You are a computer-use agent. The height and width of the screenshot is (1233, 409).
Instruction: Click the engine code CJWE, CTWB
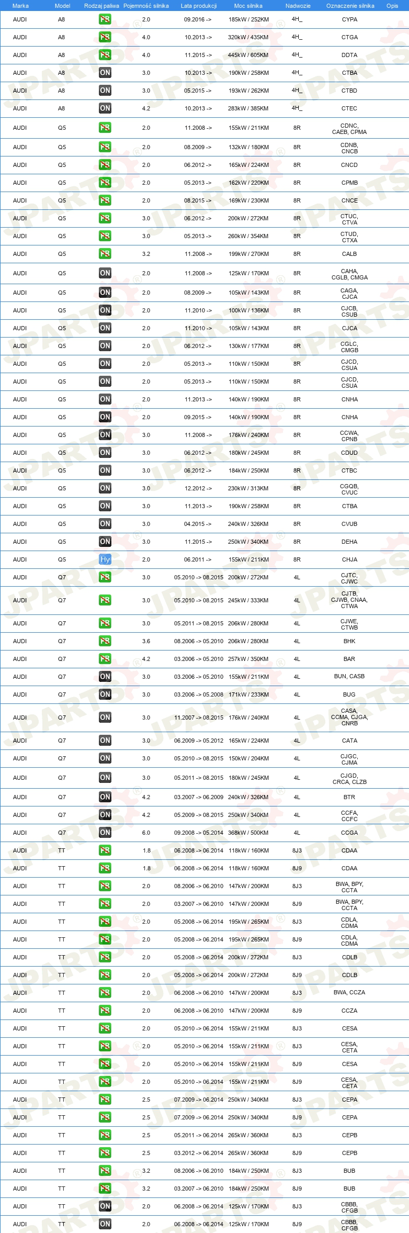pyautogui.click(x=349, y=624)
